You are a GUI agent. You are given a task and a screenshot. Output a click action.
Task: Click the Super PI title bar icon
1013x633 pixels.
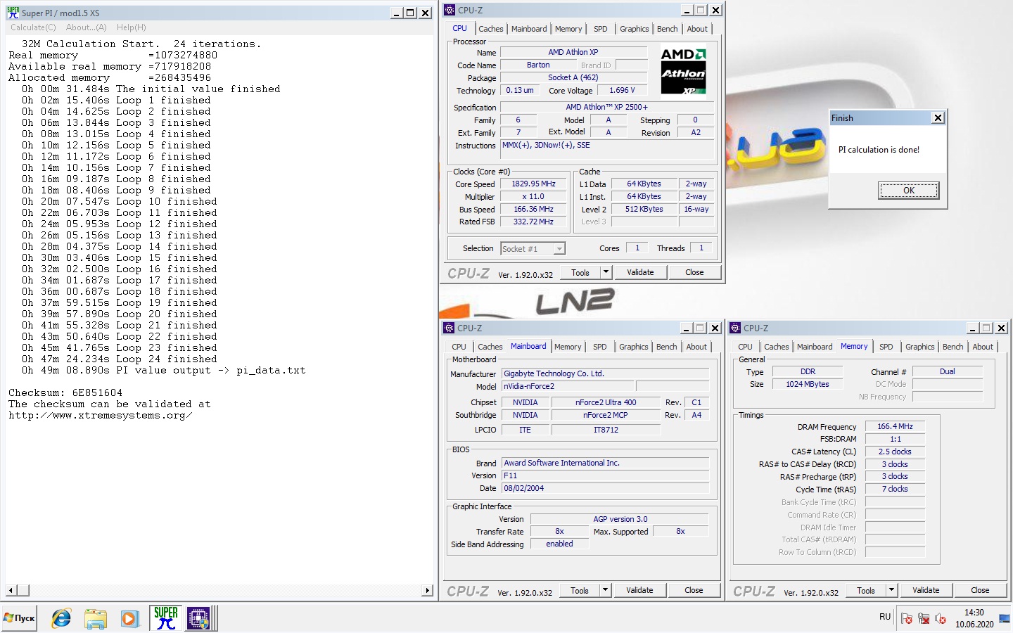(x=13, y=13)
